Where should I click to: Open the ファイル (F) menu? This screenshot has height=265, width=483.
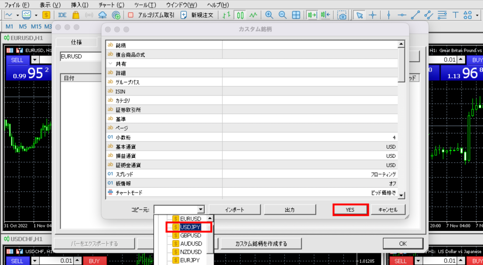point(17,5)
